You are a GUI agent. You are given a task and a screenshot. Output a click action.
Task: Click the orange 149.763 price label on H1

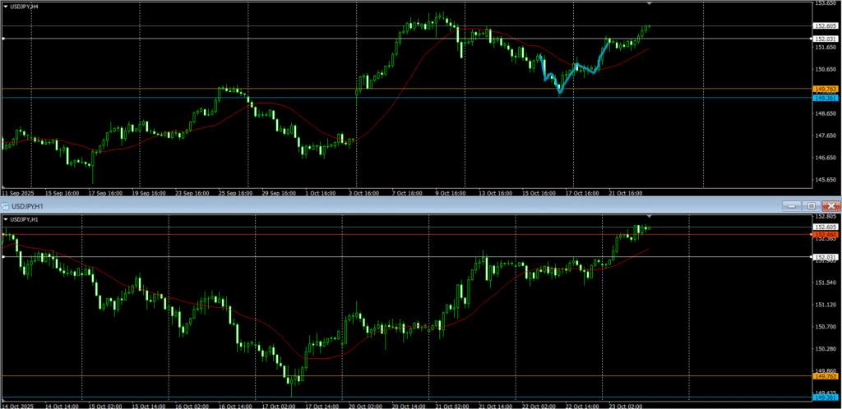click(x=825, y=376)
